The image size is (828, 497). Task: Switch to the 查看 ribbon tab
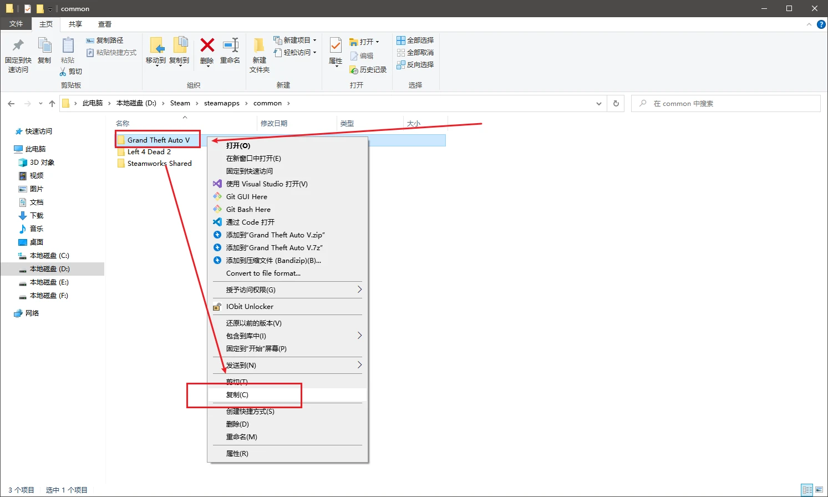[x=105, y=24]
